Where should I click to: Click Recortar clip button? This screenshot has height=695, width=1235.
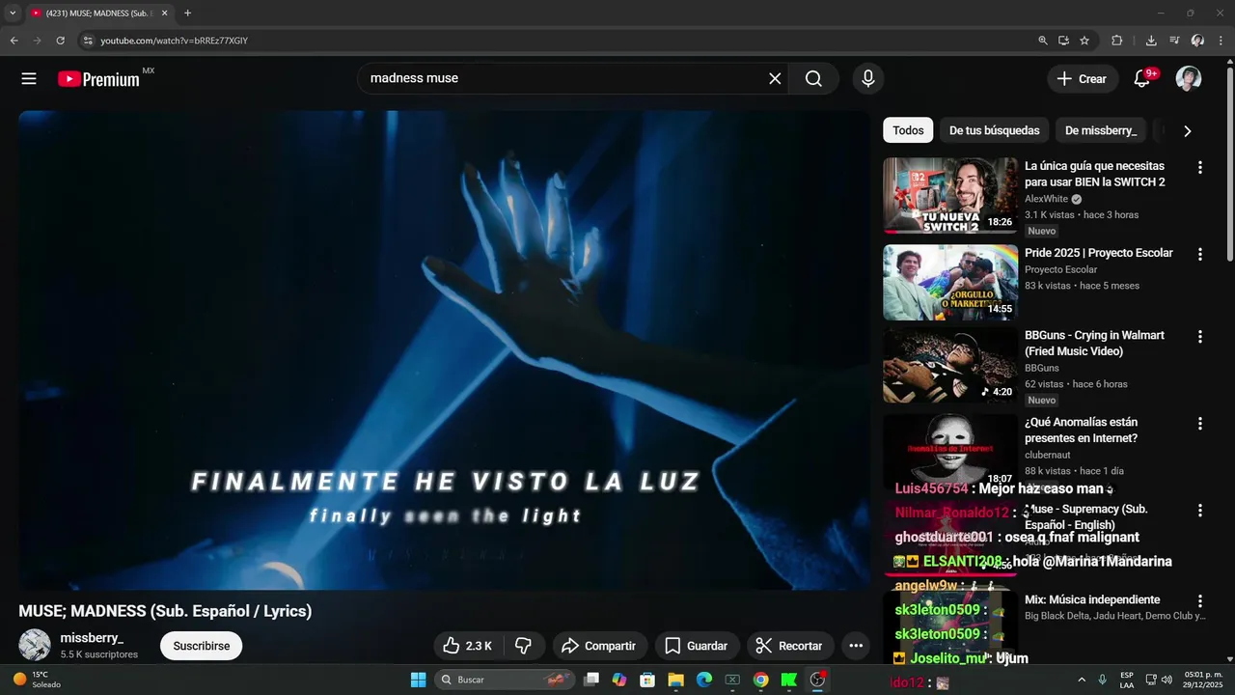(789, 646)
